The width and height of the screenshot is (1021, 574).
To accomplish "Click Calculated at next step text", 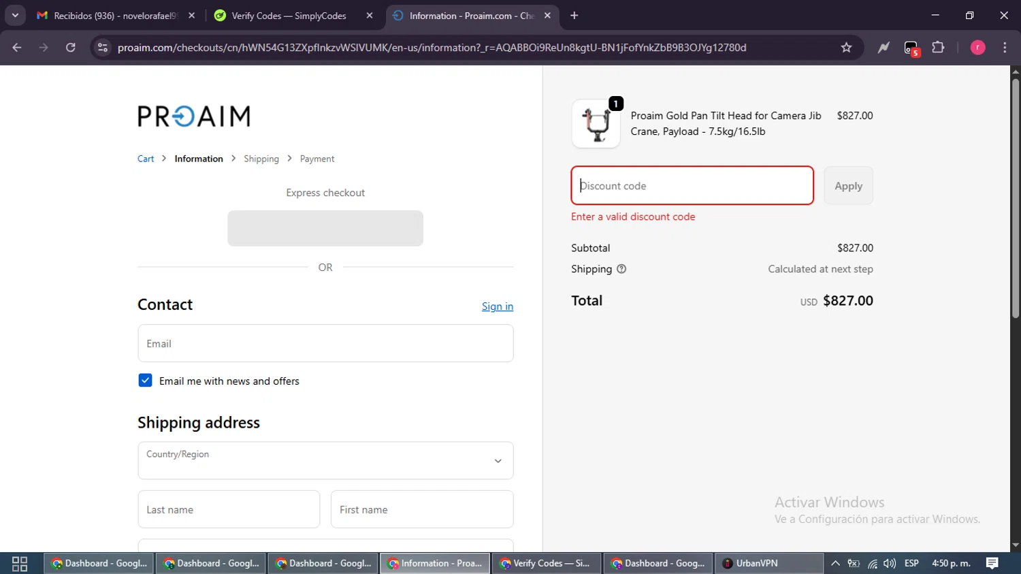I will (x=820, y=269).
